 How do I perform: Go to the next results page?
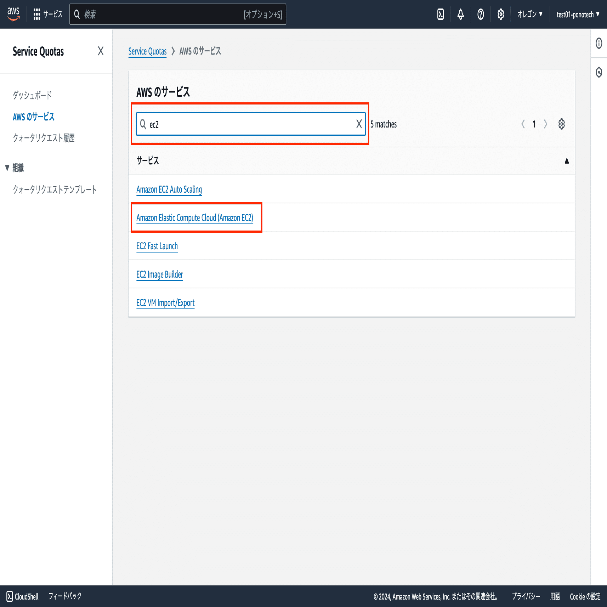pos(545,124)
